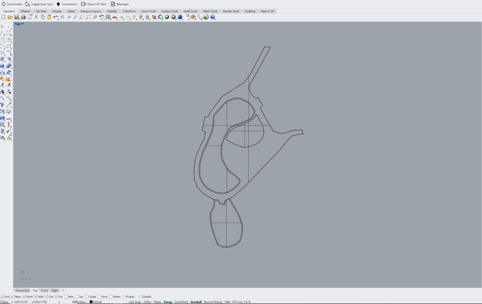The image size is (482, 304).
Task: Toggle Grid Snap in status bar
Action: click(x=135, y=302)
